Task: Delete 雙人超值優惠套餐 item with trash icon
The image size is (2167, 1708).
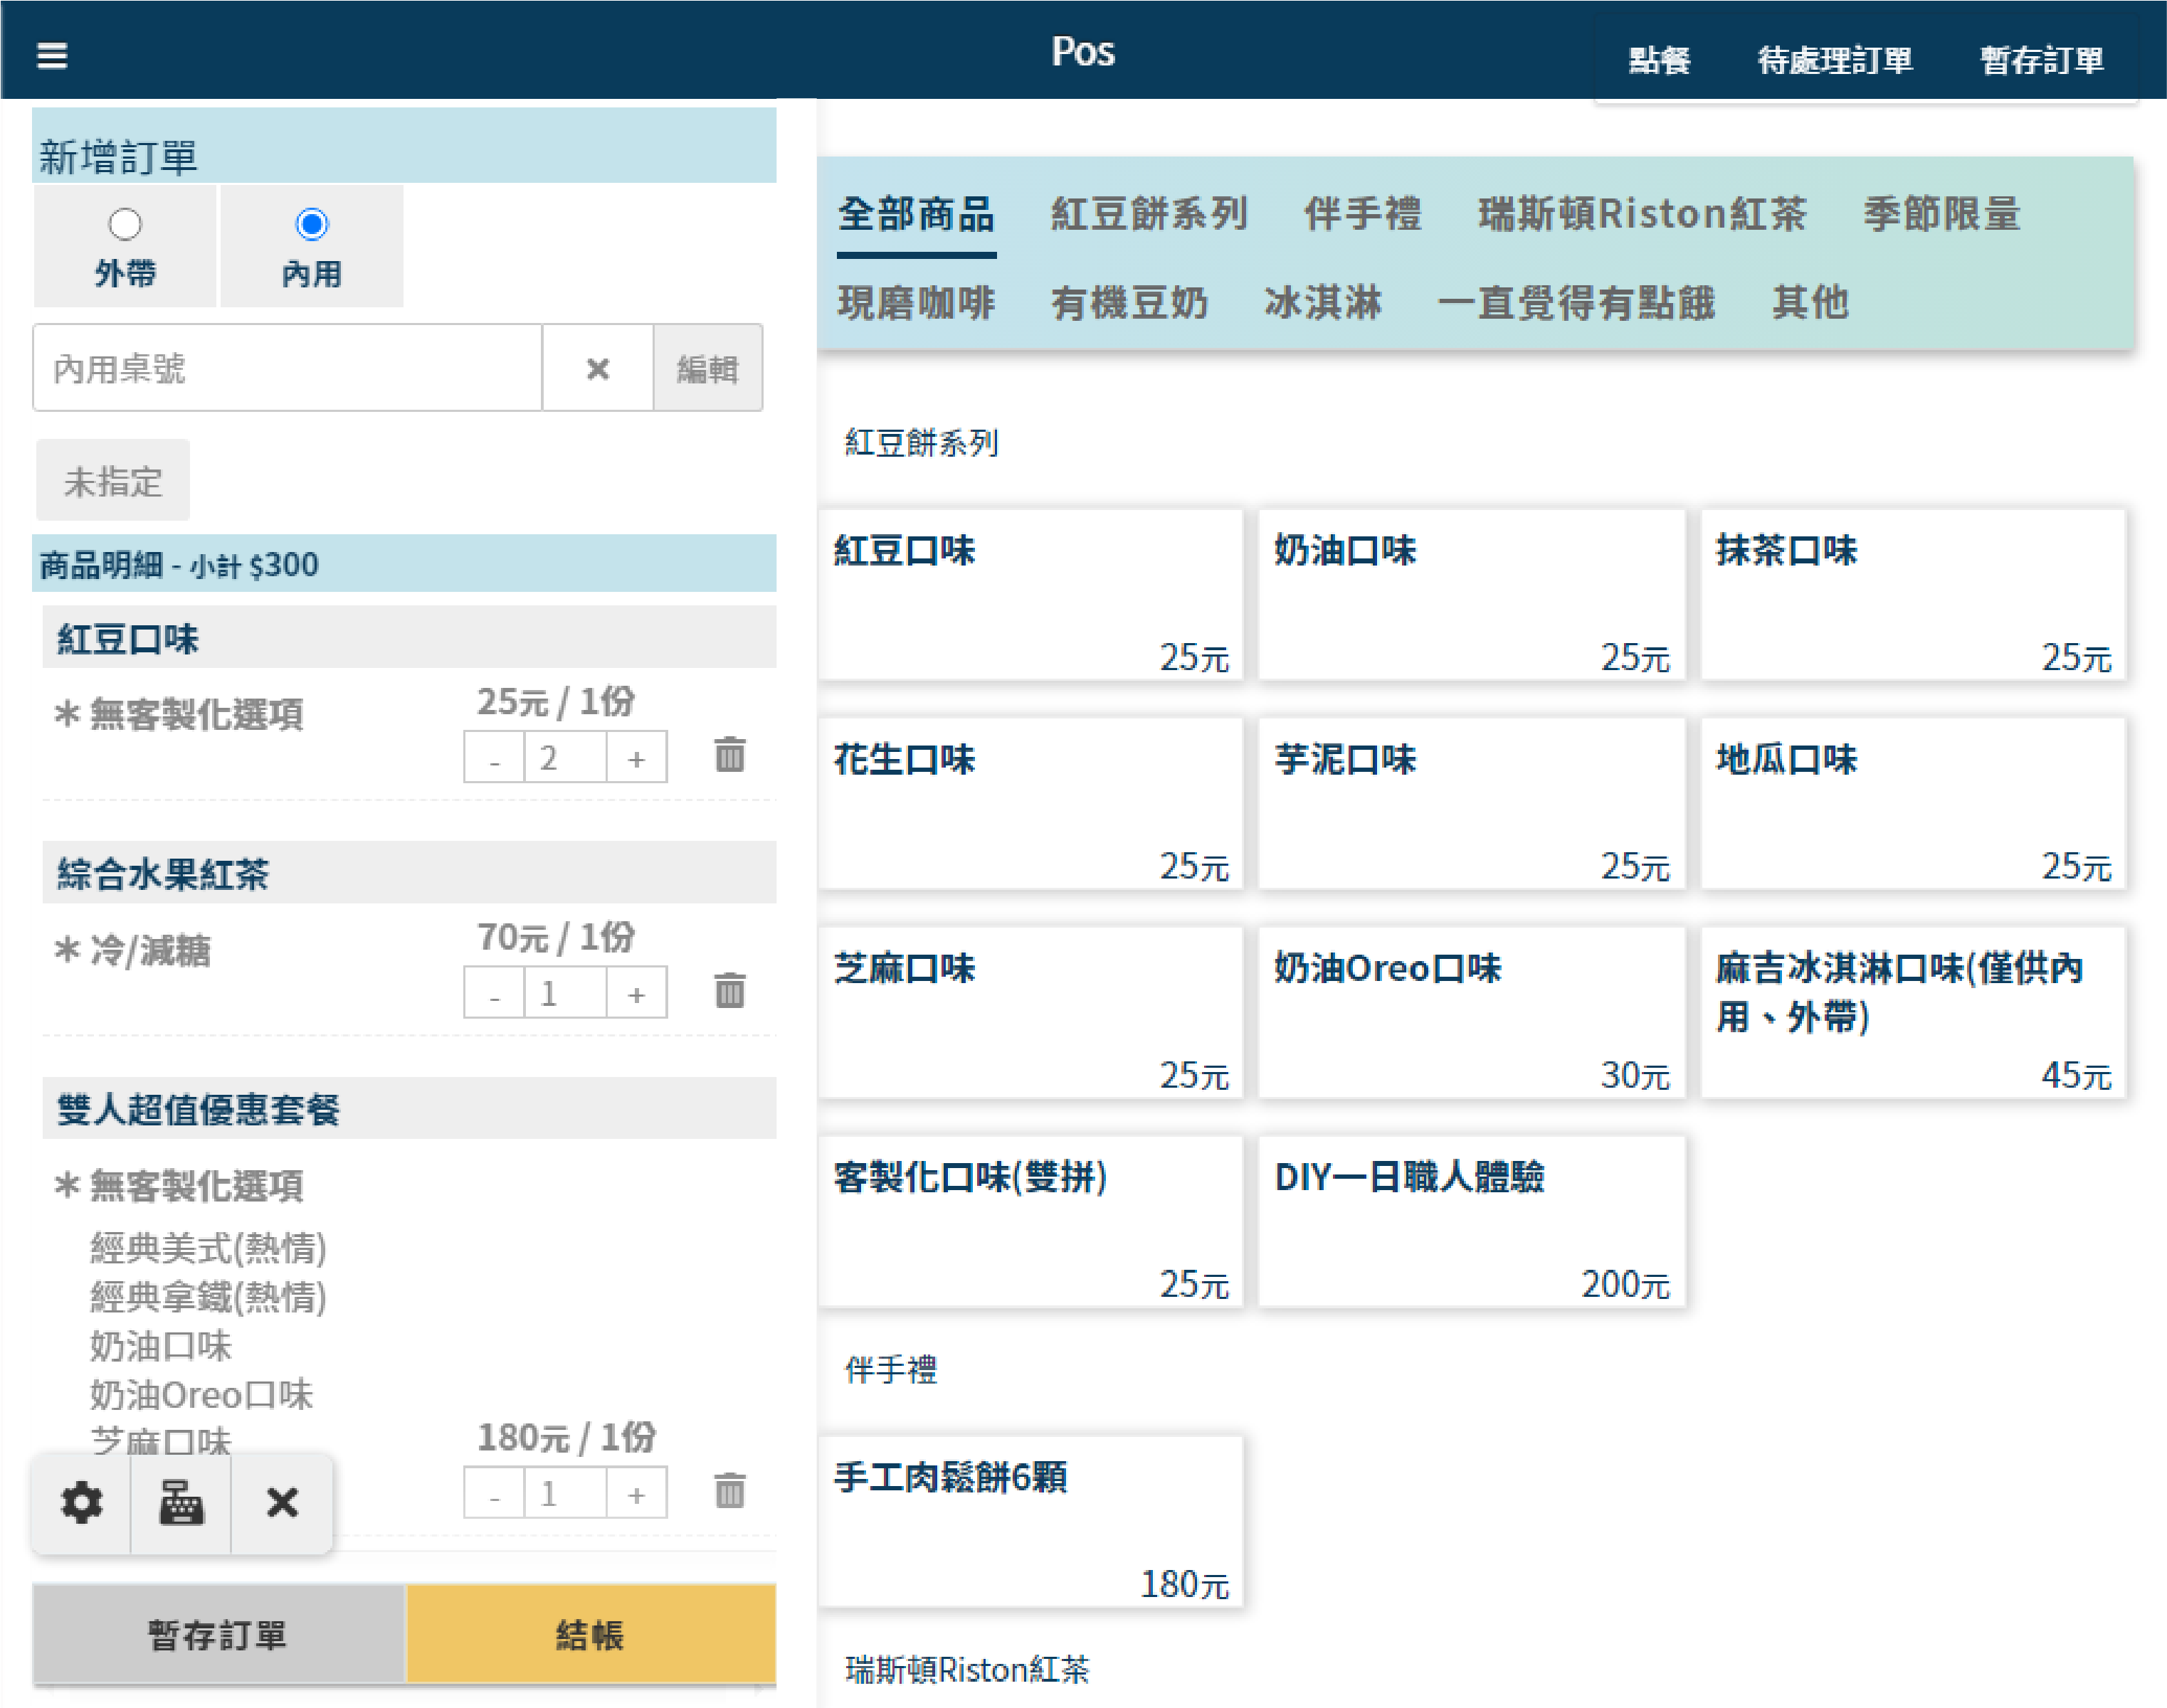Action: (729, 1490)
